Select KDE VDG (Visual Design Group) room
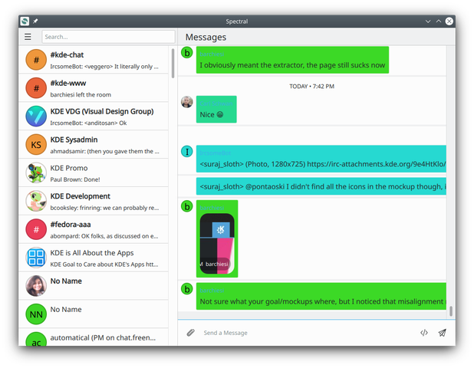This screenshot has height=368, width=474. pyautogui.click(x=94, y=117)
